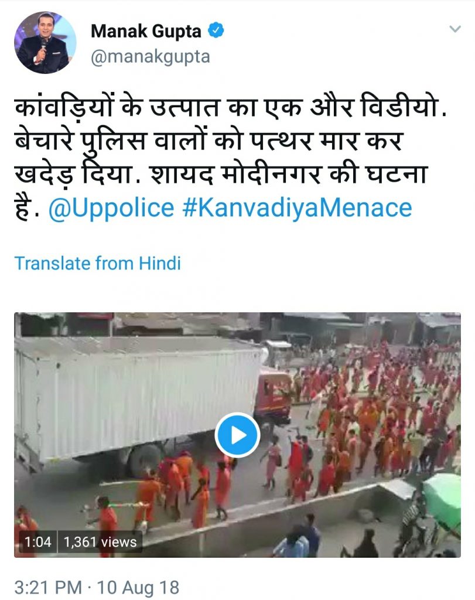Open the Manak Gupta display name
Viewport: 475px width, 600px height.
click(146, 31)
